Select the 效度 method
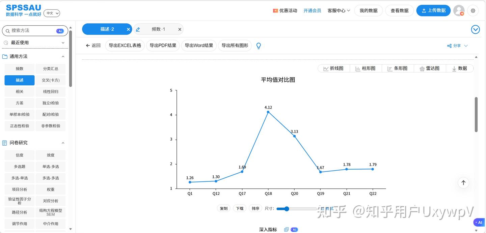Screen dimensions: 486x233 51,155
